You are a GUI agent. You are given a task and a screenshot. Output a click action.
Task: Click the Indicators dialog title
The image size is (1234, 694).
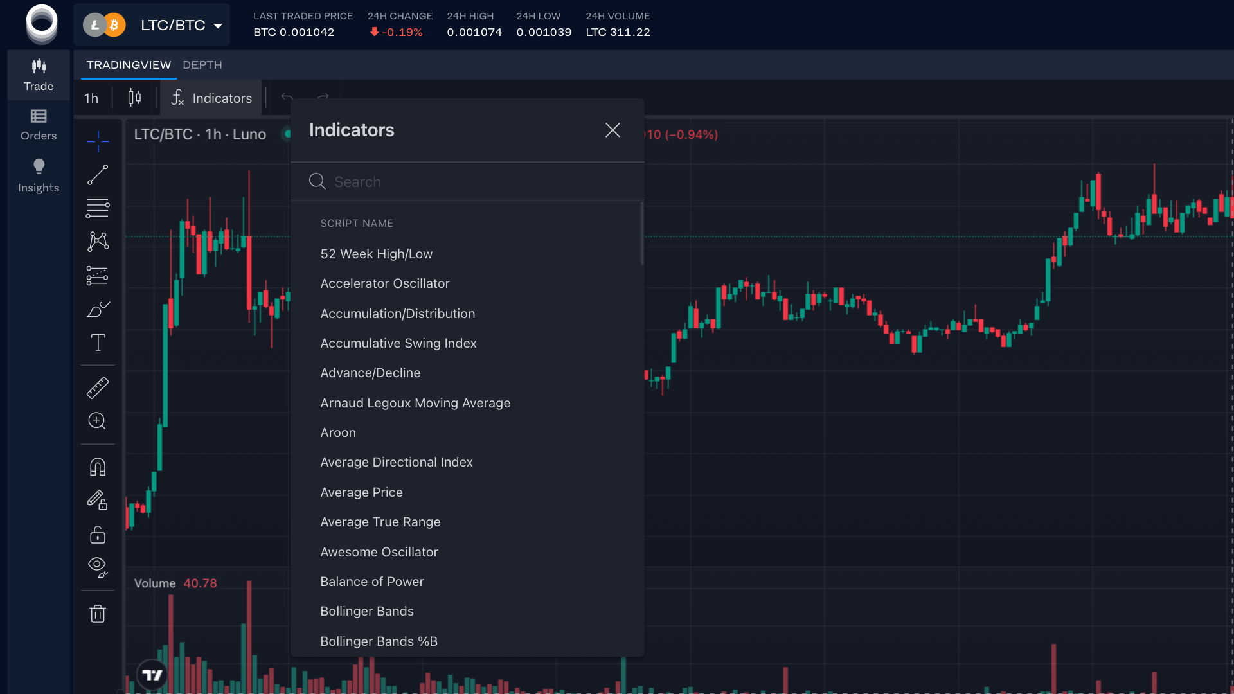352,130
